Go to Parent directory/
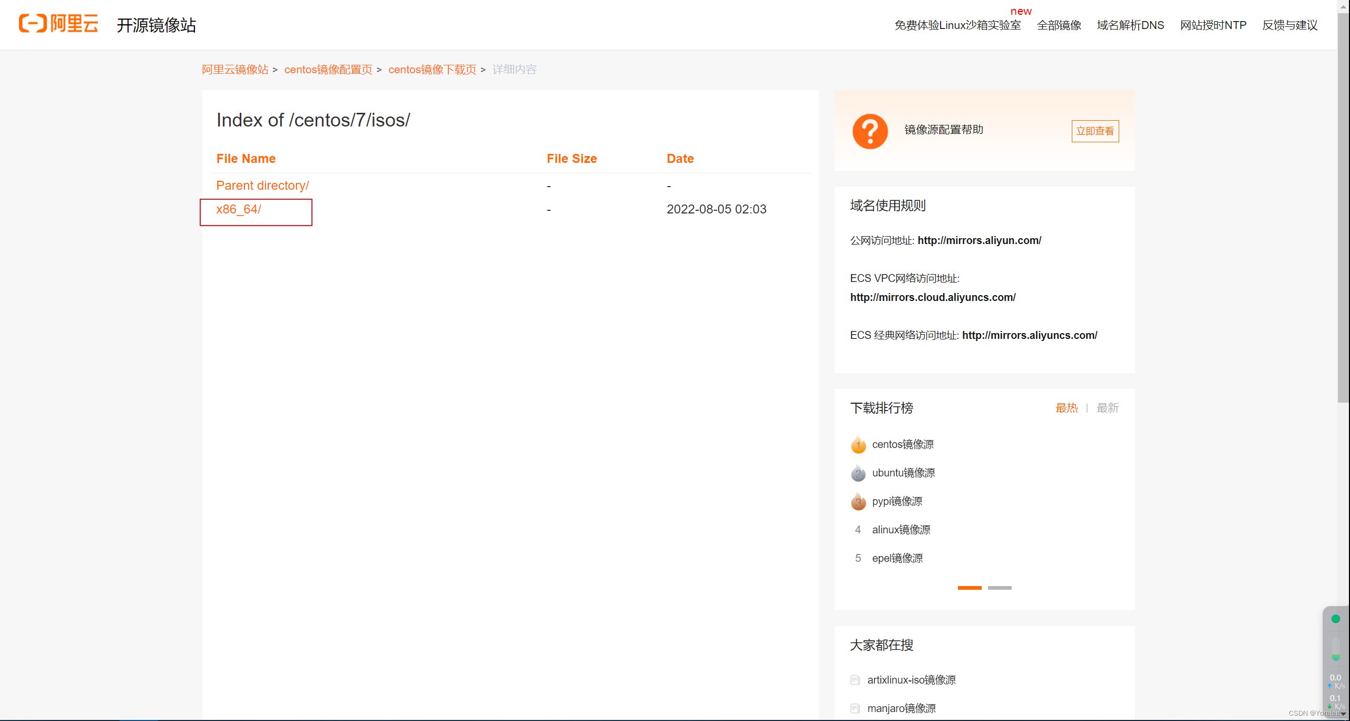 tap(262, 186)
